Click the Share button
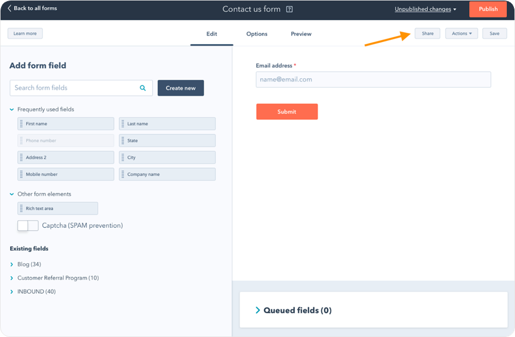 pos(427,33)
